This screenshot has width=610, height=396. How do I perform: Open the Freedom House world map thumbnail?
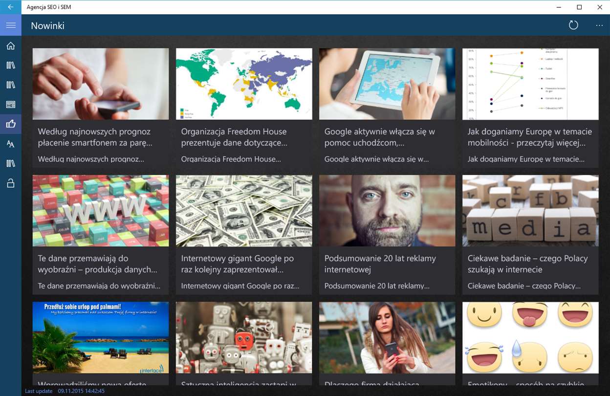click(244, 84)
